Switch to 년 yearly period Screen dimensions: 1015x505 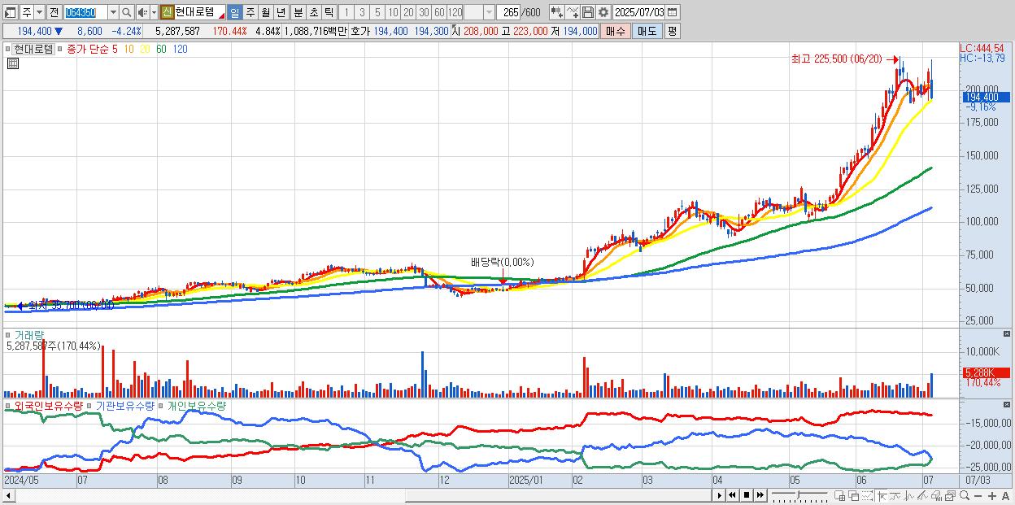pos(281,12)
